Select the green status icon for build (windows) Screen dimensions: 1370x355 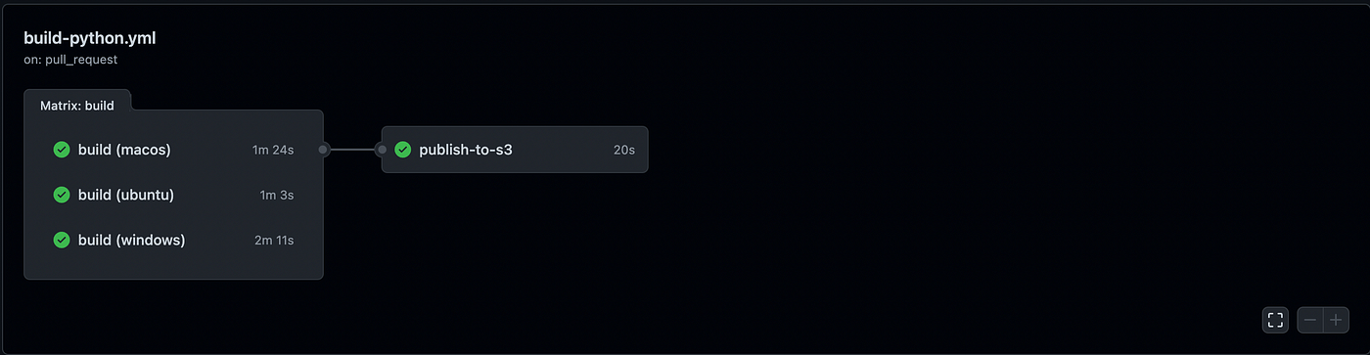[x=62, y=240]
